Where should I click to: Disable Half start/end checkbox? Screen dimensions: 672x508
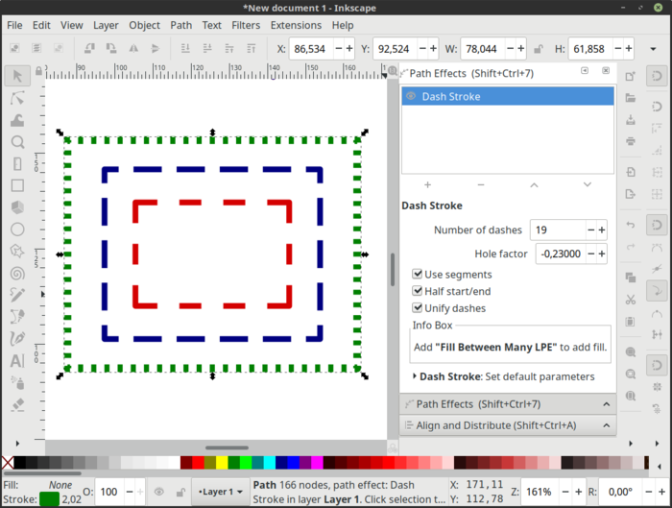pyautogui.click(x=418, y=291)
